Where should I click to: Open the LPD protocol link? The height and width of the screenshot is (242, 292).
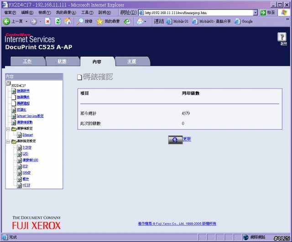(26, 154)
